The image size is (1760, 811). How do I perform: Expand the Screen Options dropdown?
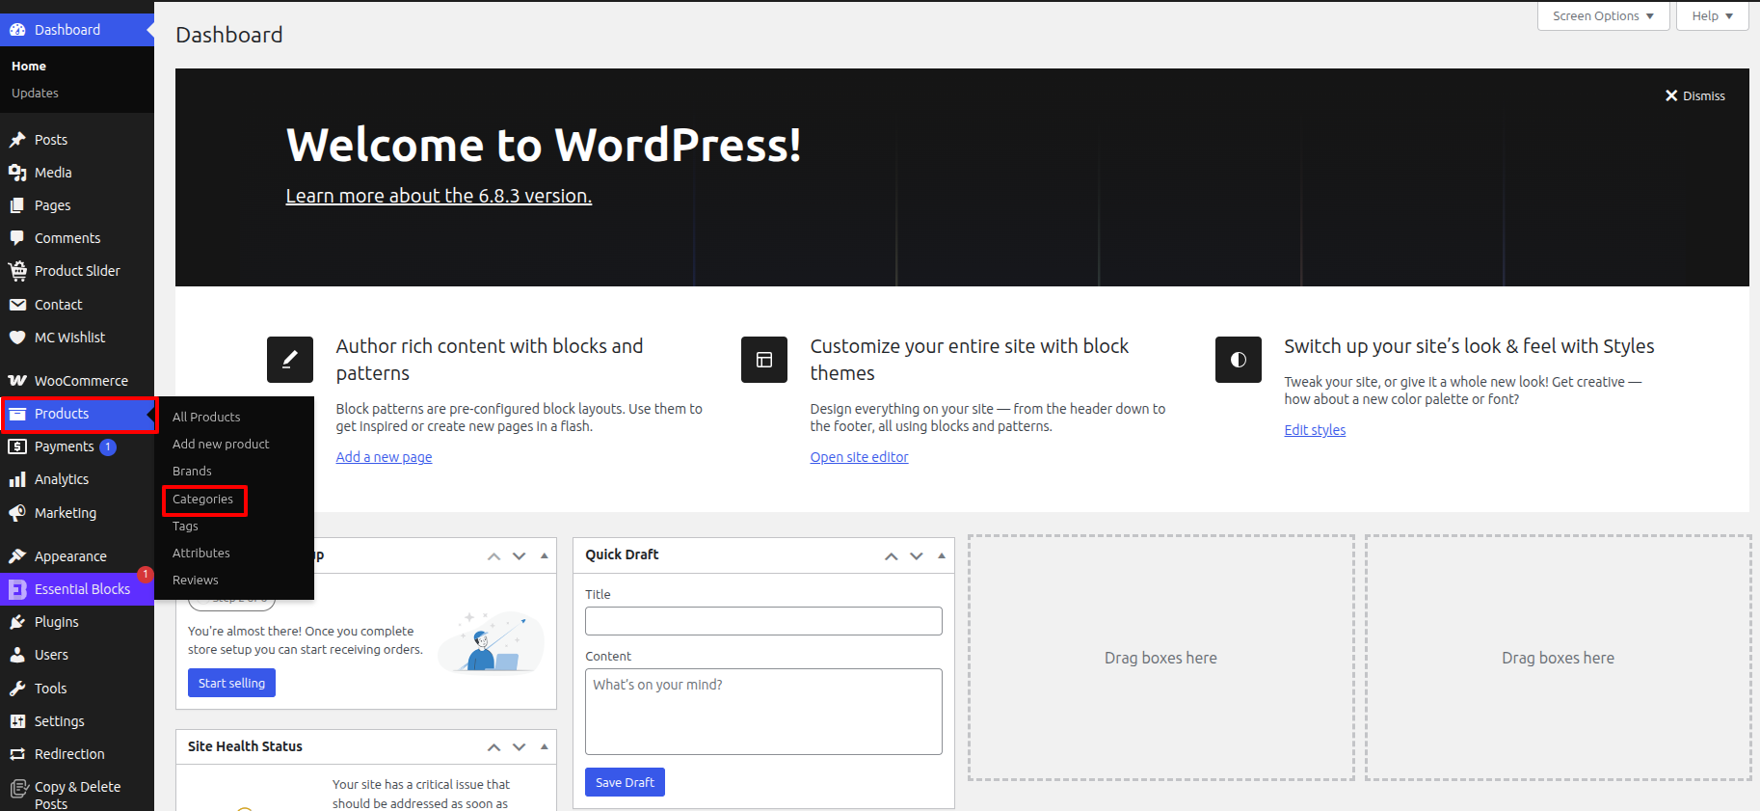1603,16
